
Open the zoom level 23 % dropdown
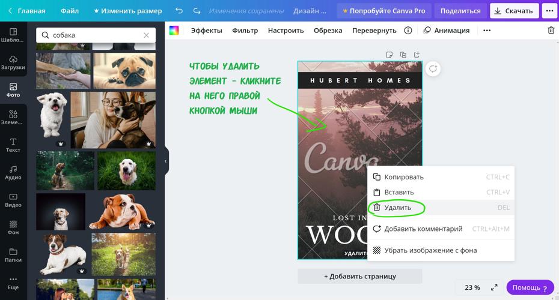pyautogui.click(x=472, y=287)
